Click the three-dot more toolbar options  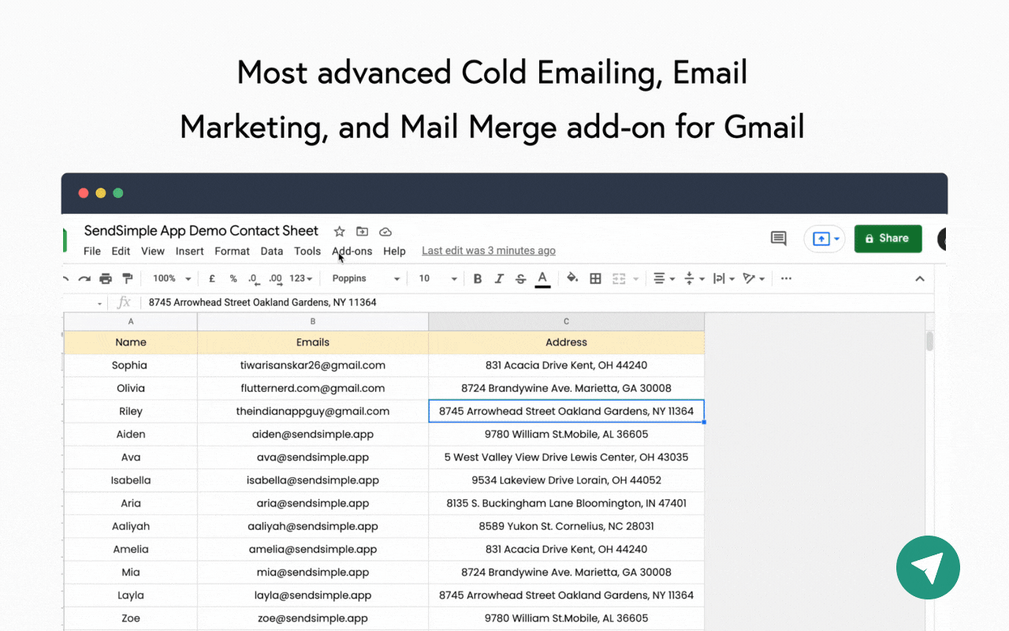click(x=786, y=278)
